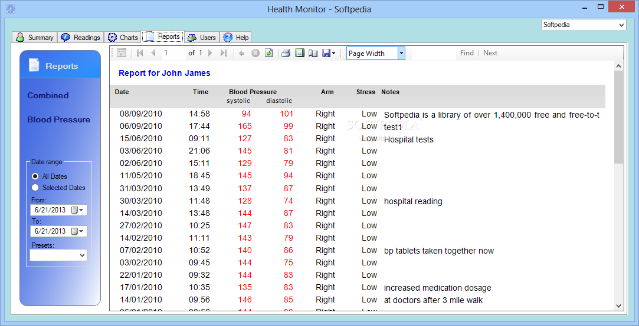Select the All Dates radio button
Image resolution: width=639 pixels, height=326 pixels.
tap(35, 177)
